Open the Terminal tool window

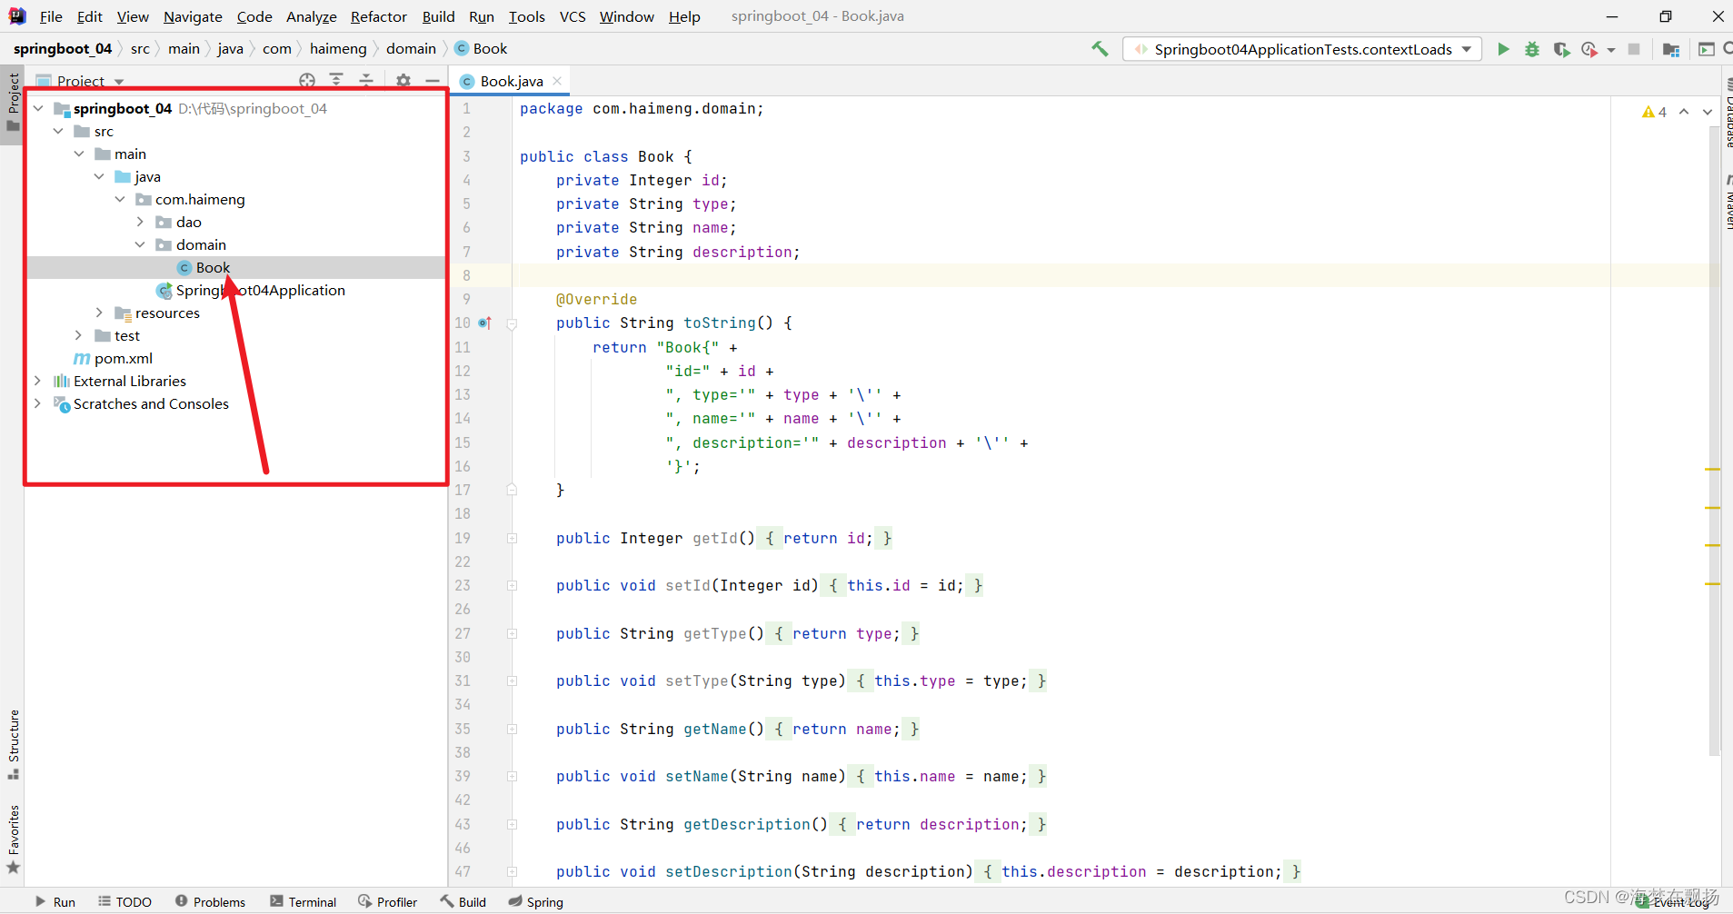point(303,901)
